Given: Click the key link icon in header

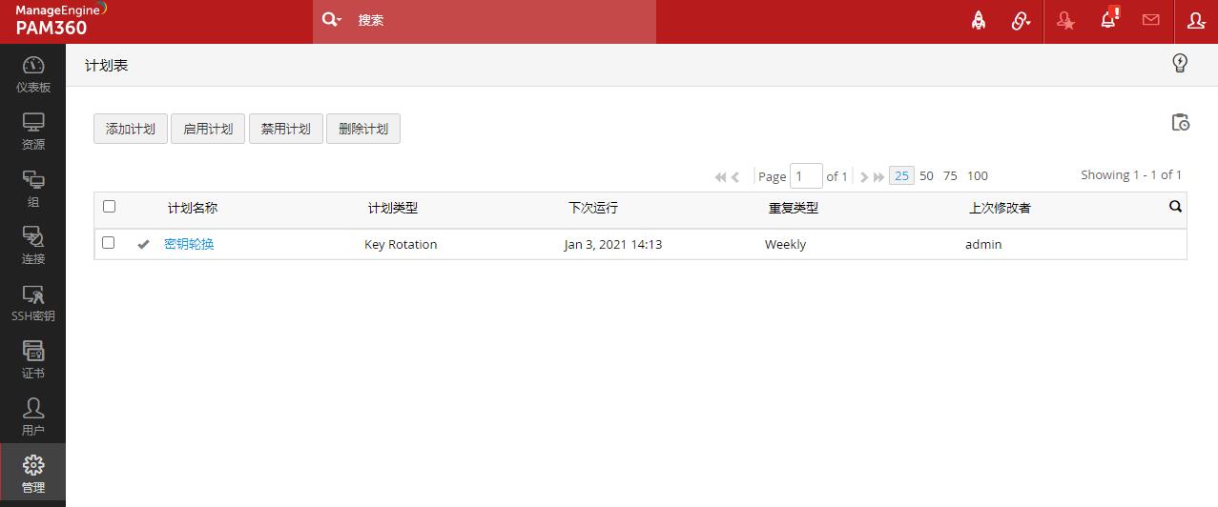Looking at the screenshot, I should [x=1022, y=20].
